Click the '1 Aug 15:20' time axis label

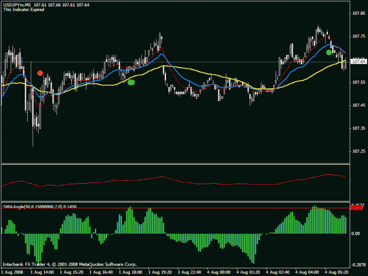[72, 272]
